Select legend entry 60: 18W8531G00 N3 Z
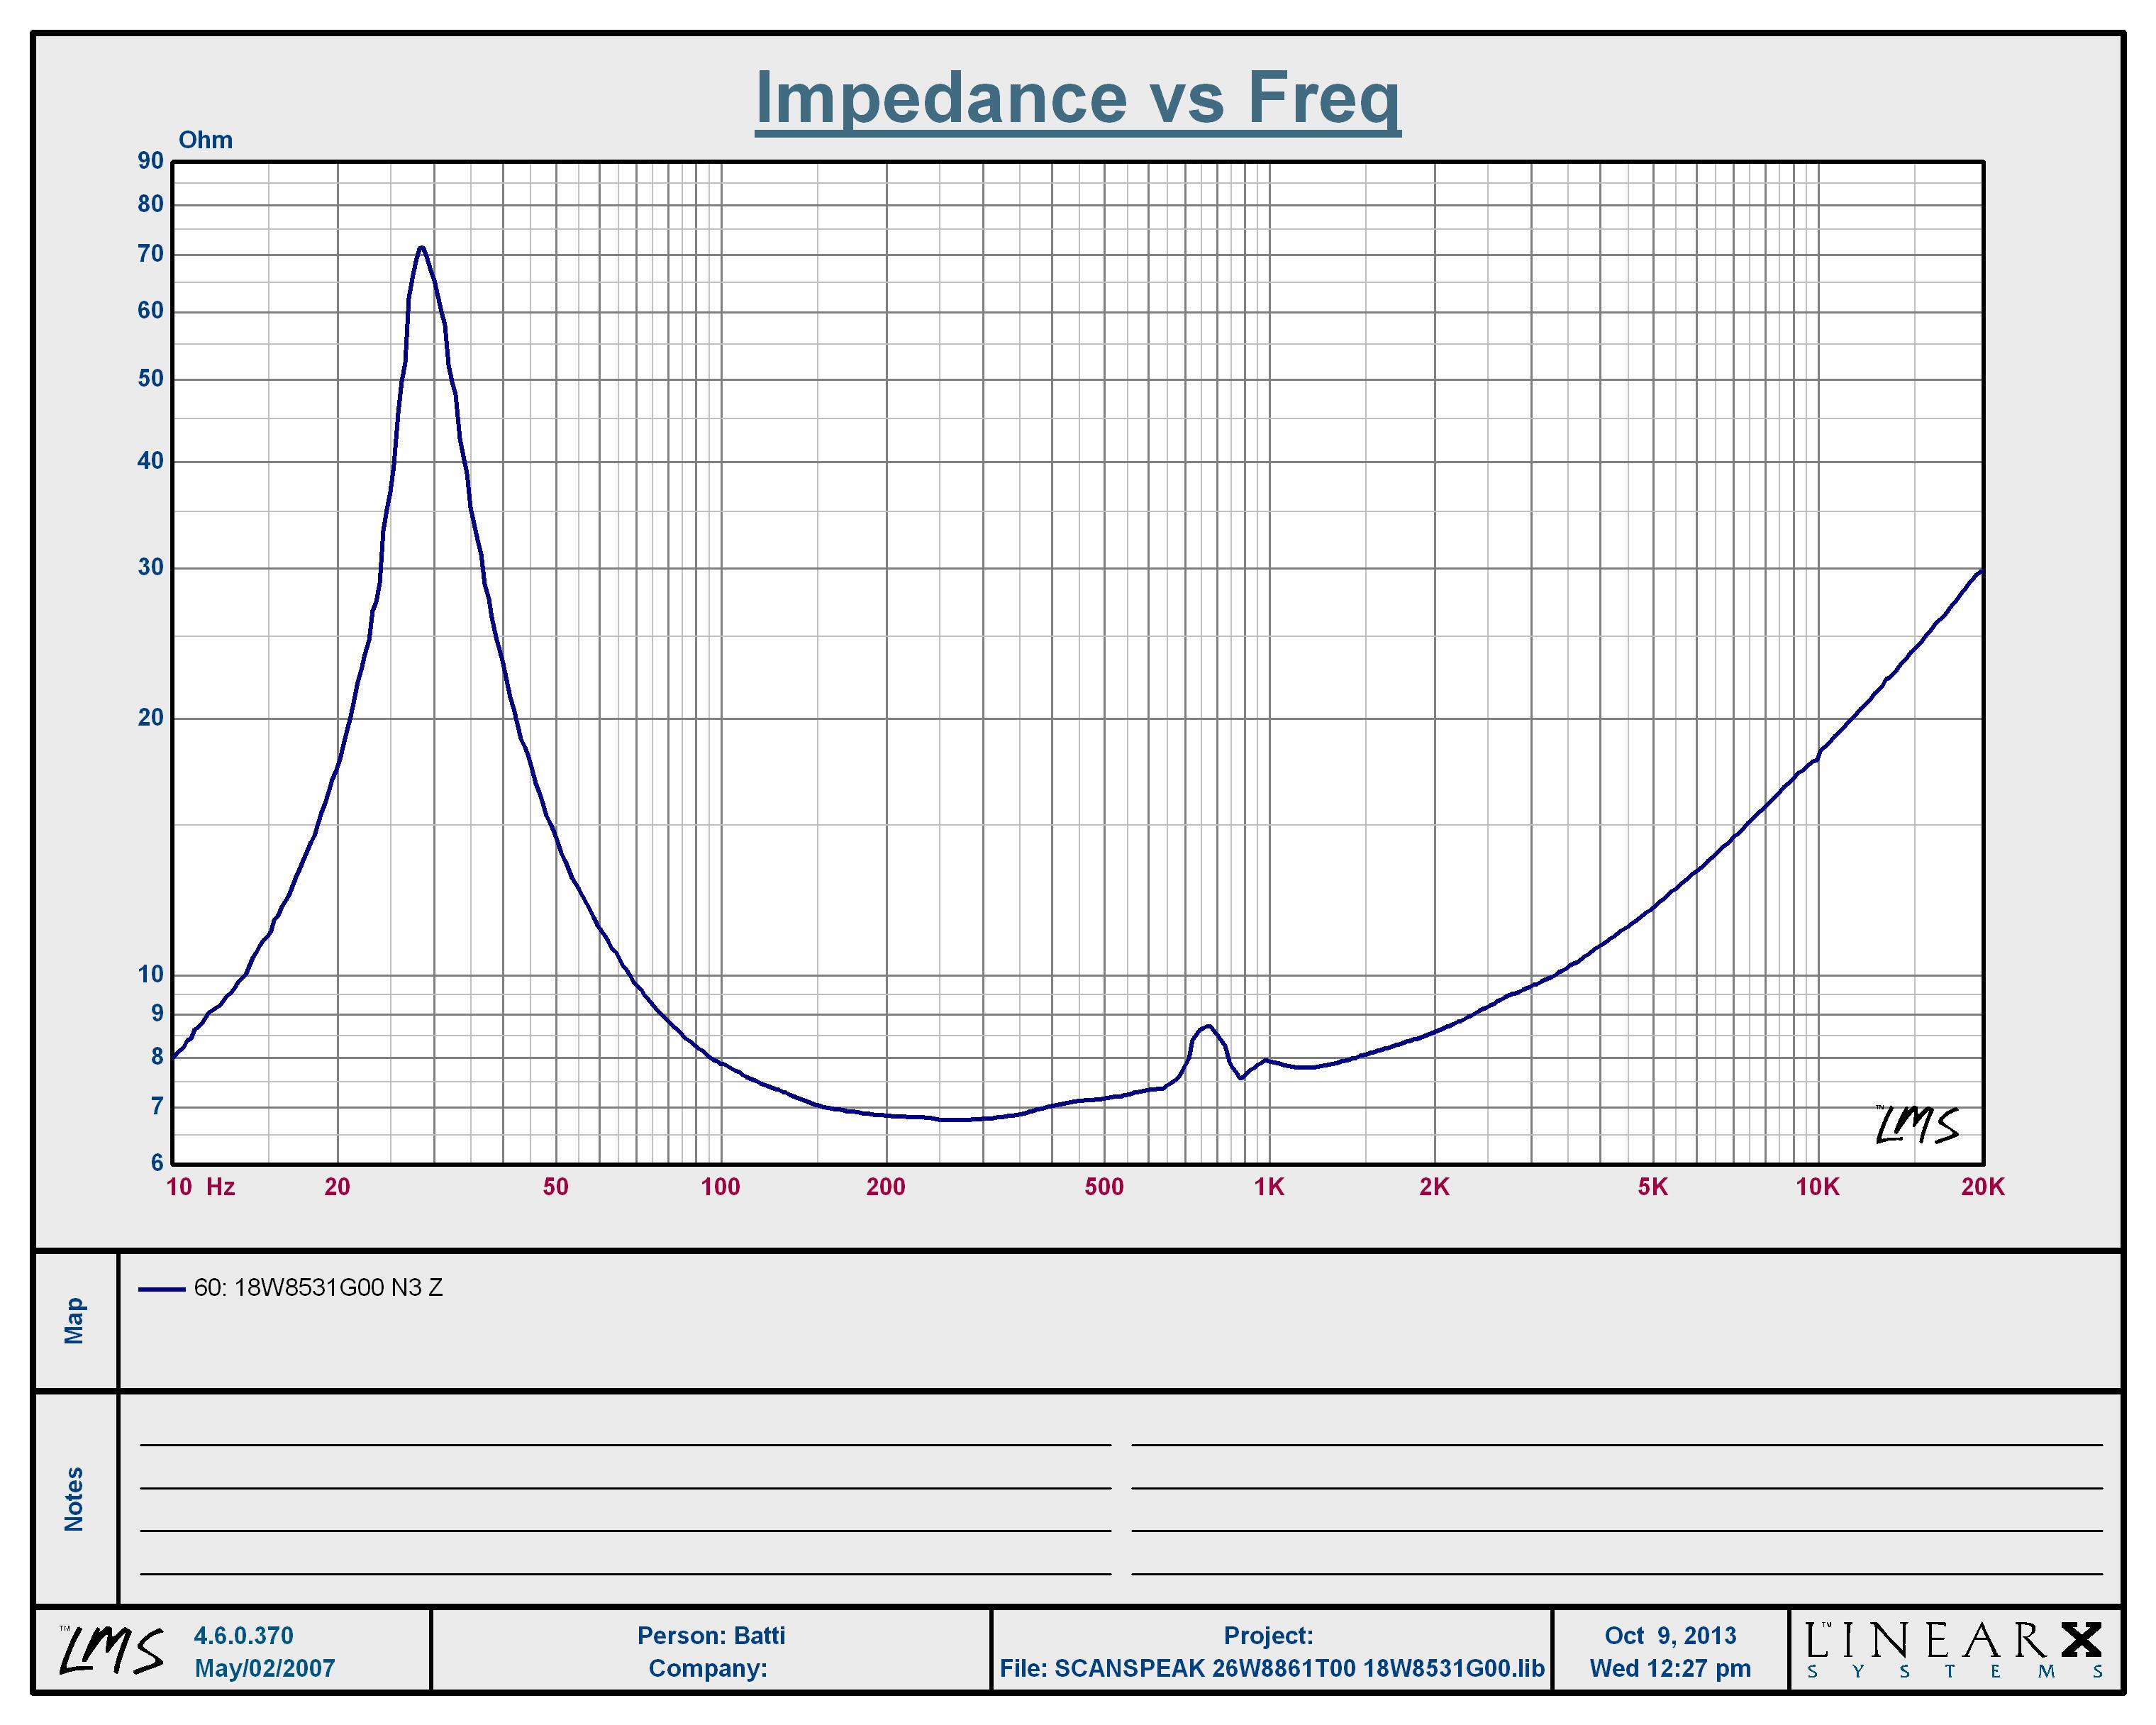This screenshot has width=2156, height=1725. point(318,1288)
